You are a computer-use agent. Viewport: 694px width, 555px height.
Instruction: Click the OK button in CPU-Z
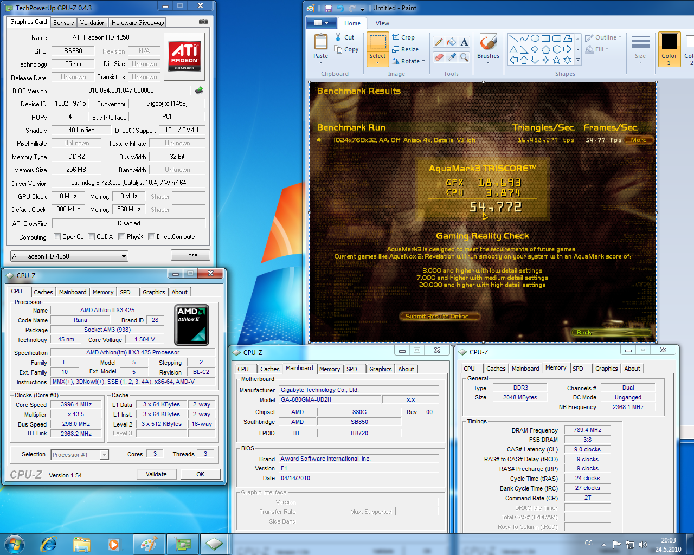(201, 474)
